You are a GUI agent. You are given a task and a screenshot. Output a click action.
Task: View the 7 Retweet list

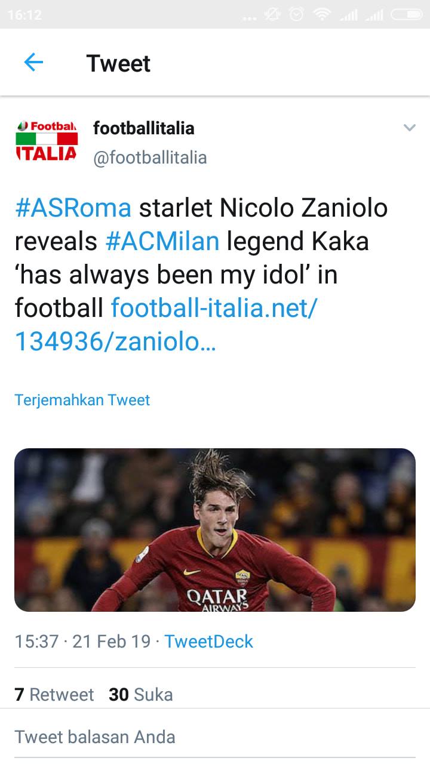(x=54, y=695)
